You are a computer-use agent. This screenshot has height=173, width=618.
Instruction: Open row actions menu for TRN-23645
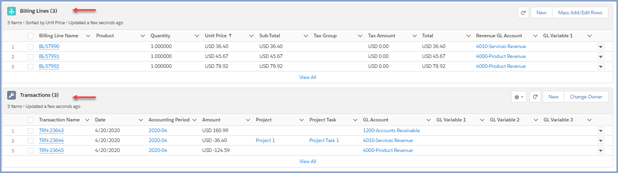601,151
